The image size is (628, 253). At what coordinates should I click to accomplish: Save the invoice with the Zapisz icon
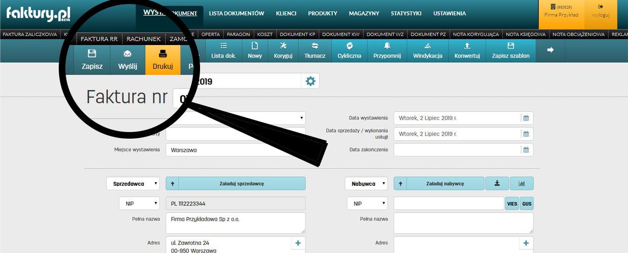(92, 60)
